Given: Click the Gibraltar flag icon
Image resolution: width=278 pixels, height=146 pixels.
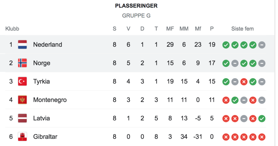Looking at the screenshot, I should (22, 136).
